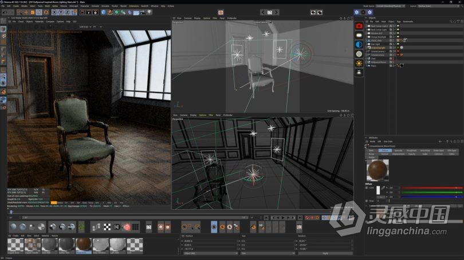Select the Scale tool

(x=33, y=13)
